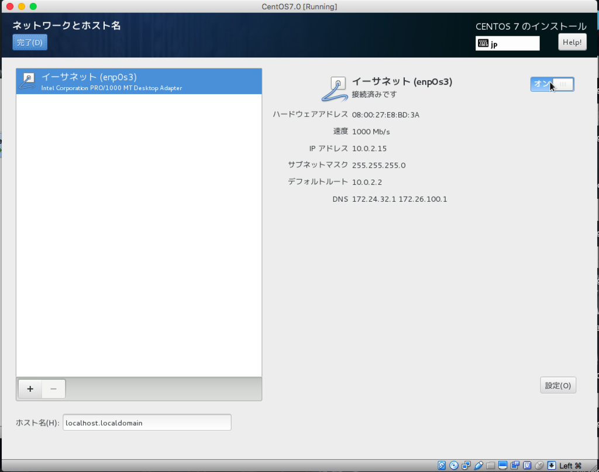Click the network adapters status icon
The height and width of the screenshot is (472, 599).
coord(466,465)
